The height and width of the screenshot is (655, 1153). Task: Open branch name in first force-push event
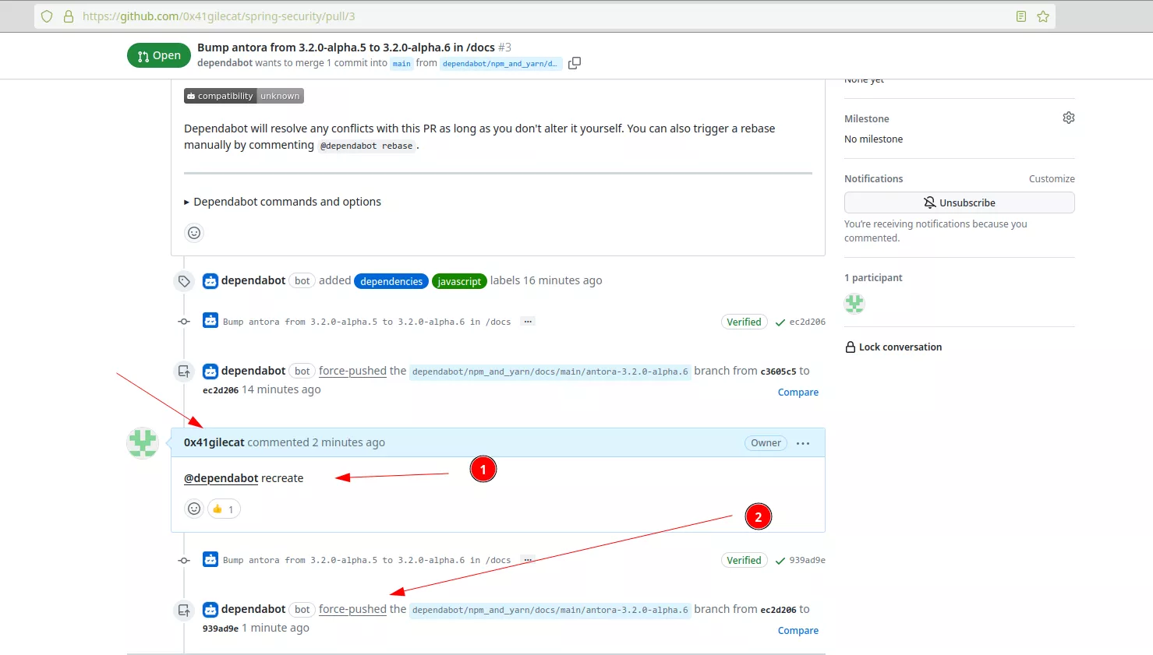(x=550, y=372)
